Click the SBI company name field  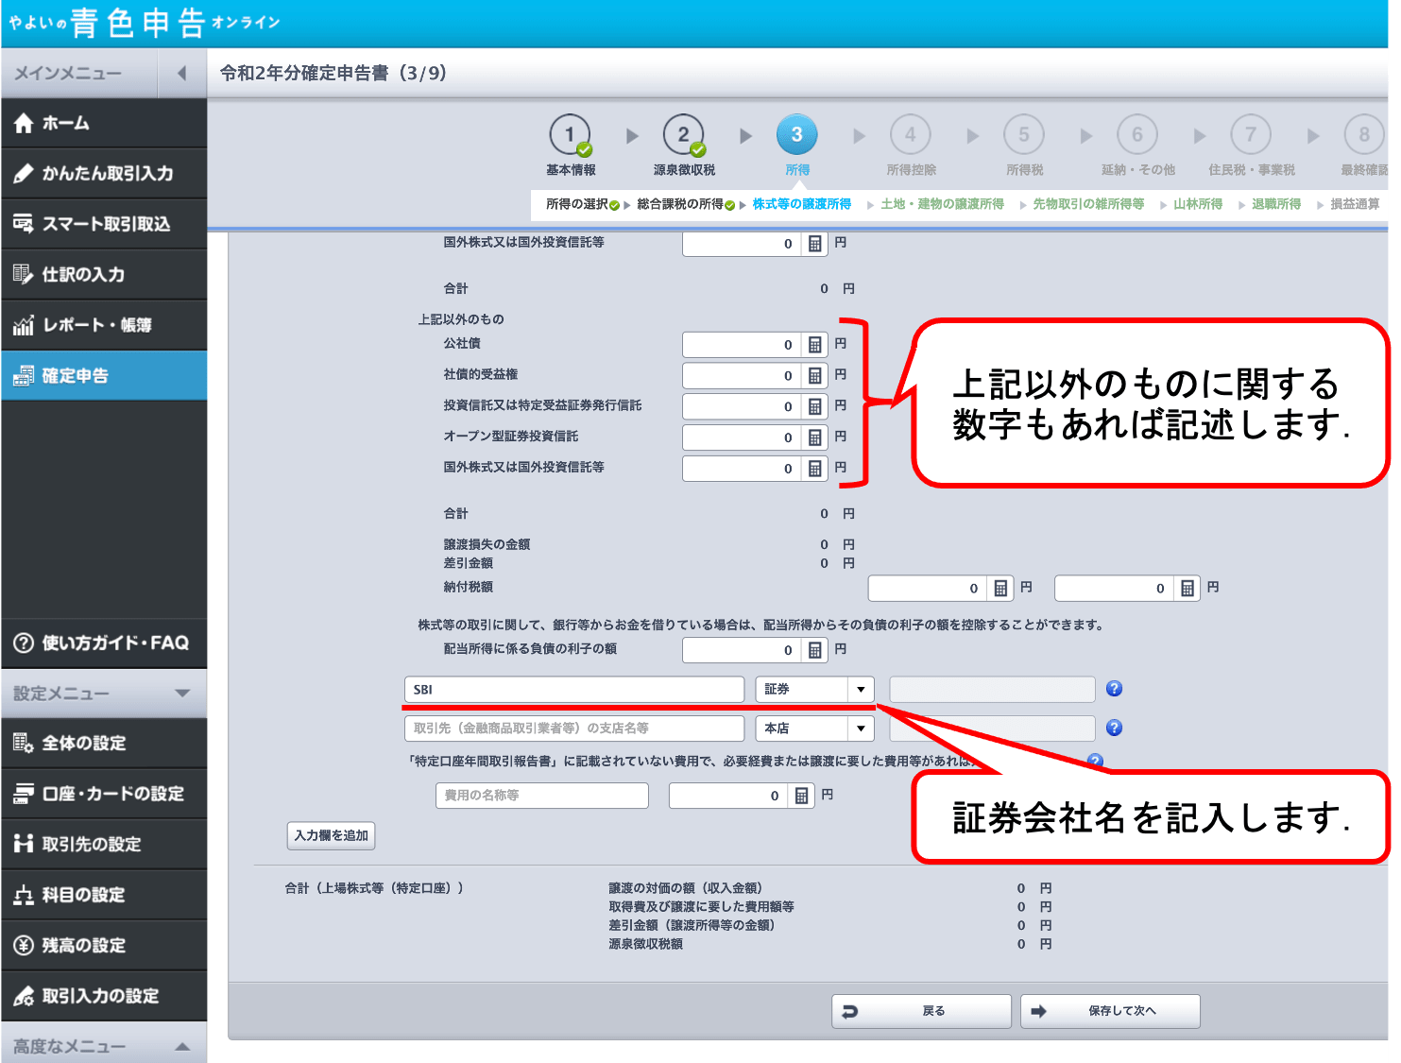pyautogui.click(x=574, y=690)
